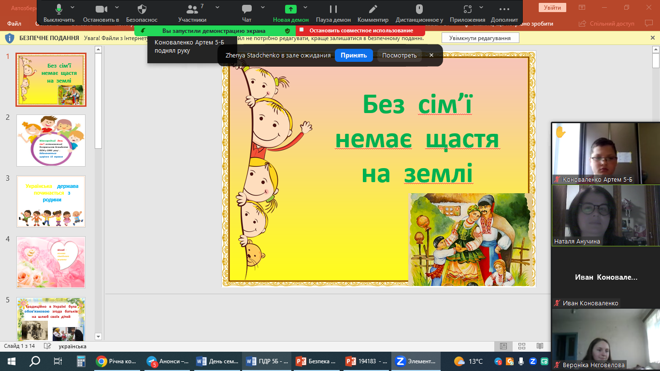Enable editing in Protected View
This screenshot has height=371, width=660.
(480, 38)
